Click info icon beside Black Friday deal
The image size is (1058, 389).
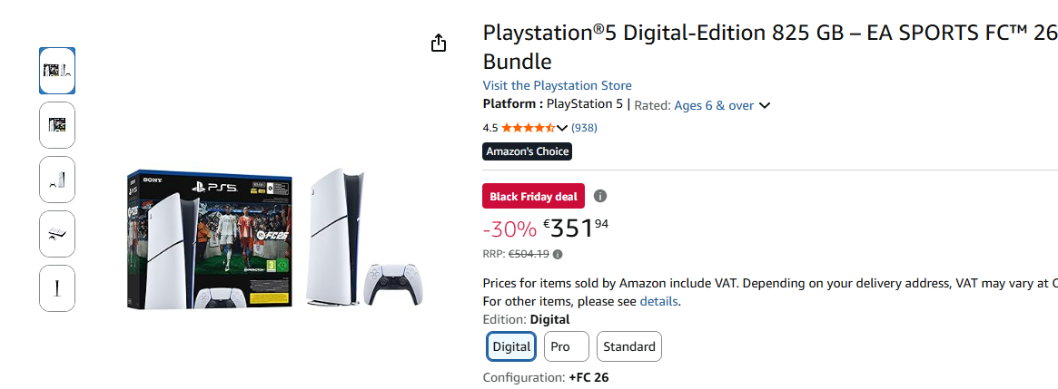(x=600, y=196)
